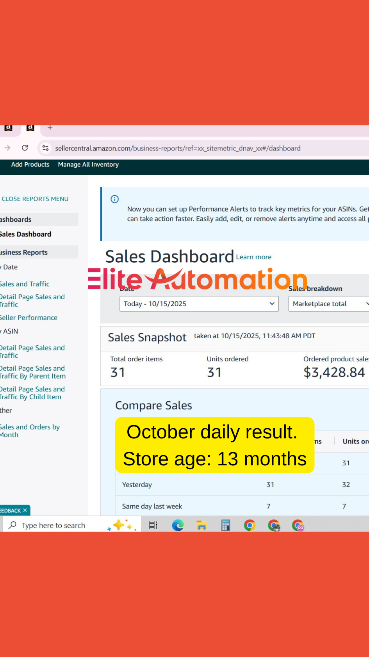Viewport: 369px width, 657px height.
Task: Close the Feedback tab
Action: (25, 510)
